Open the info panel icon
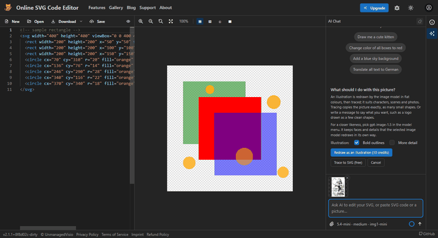Viewport: 438px width, 238px height. 432,23
